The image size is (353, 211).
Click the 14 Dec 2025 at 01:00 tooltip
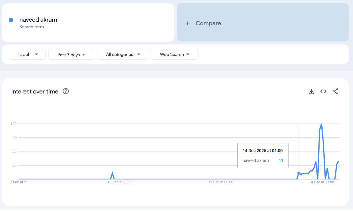[x=263, y=155]
